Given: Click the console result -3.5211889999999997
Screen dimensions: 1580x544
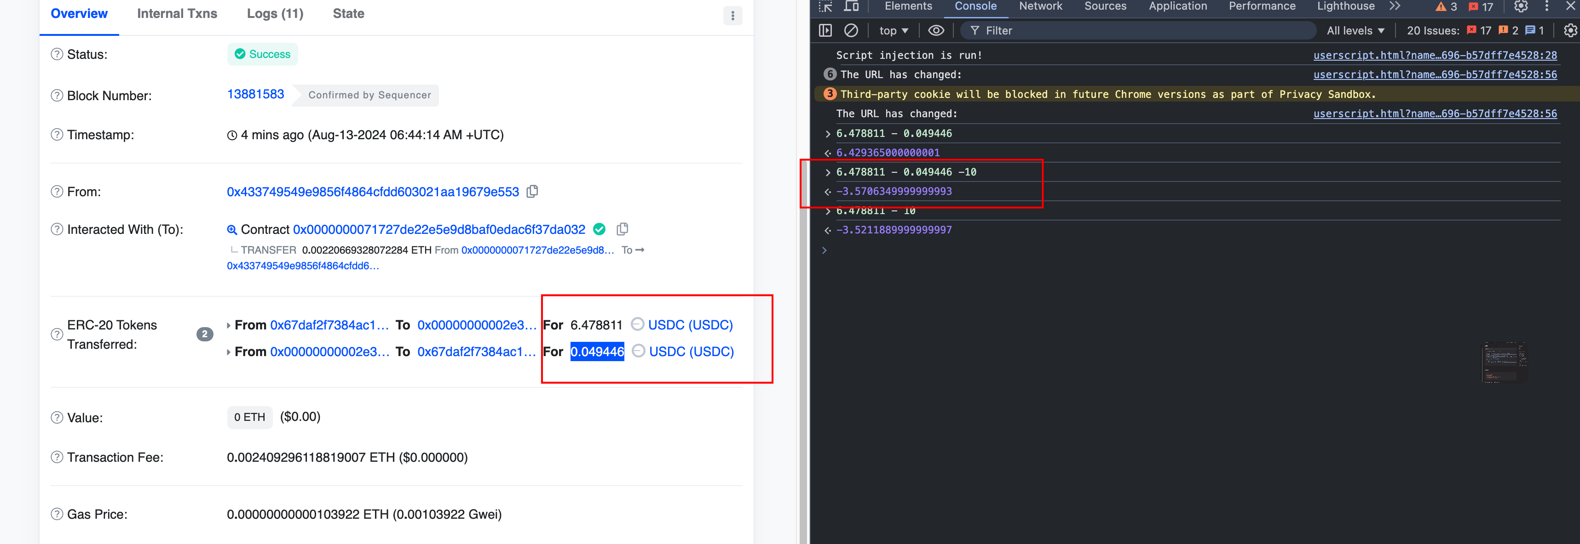Looking at the screenshot, I should pos(894,230).
